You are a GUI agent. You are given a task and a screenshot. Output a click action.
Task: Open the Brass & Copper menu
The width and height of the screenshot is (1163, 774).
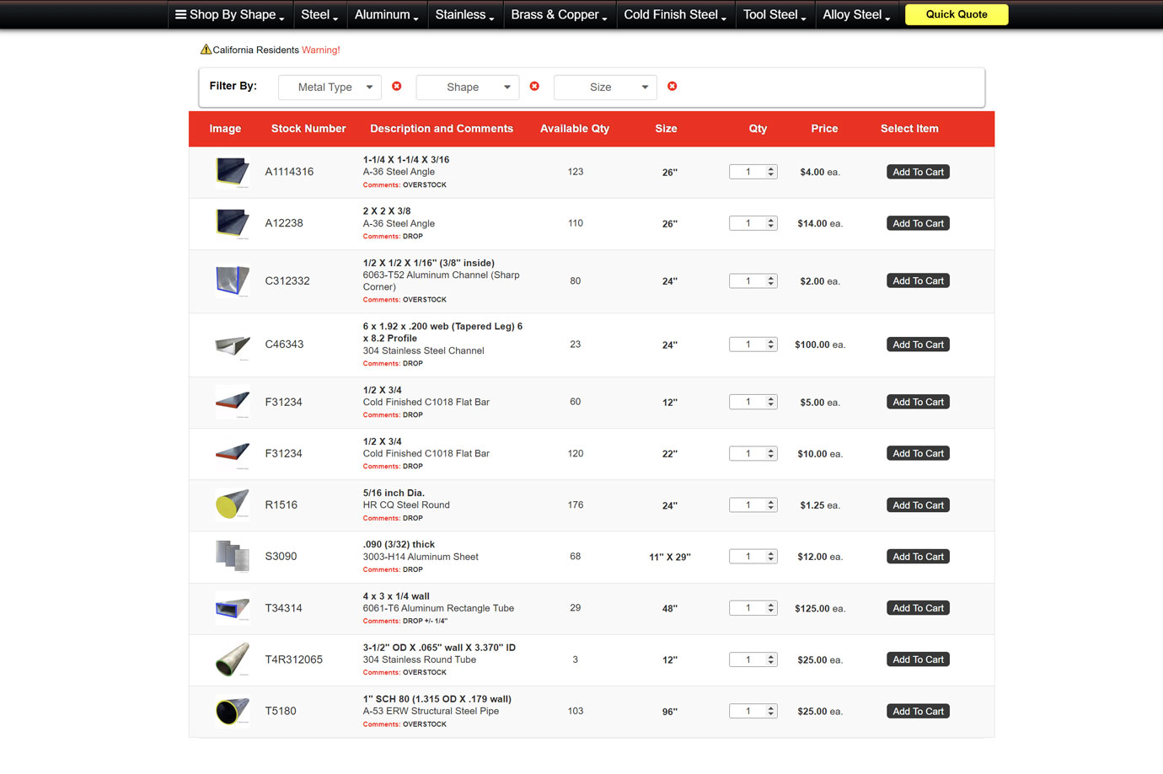click(559, 14)
